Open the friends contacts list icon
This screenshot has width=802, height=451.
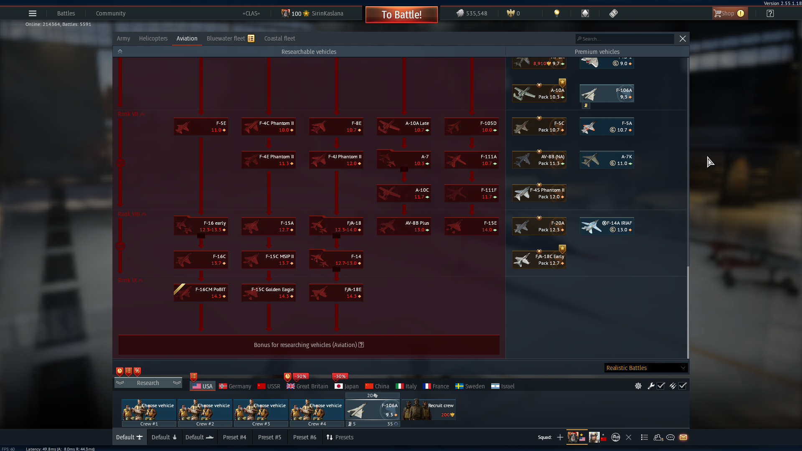(x=658, y=437)
